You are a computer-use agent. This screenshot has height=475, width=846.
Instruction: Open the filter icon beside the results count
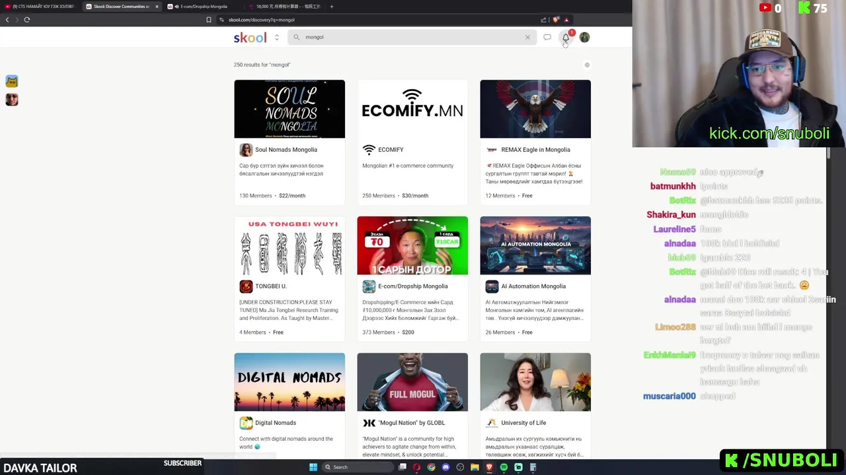click(587, 65)
